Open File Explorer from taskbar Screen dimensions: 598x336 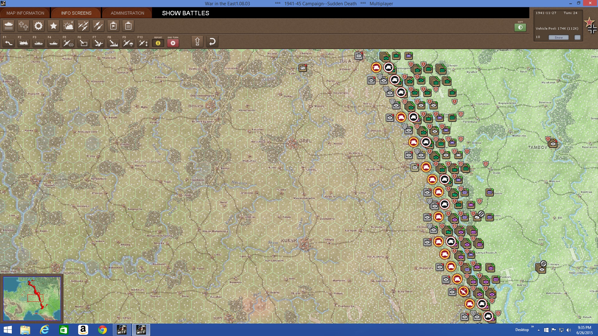tap(25, 330)
